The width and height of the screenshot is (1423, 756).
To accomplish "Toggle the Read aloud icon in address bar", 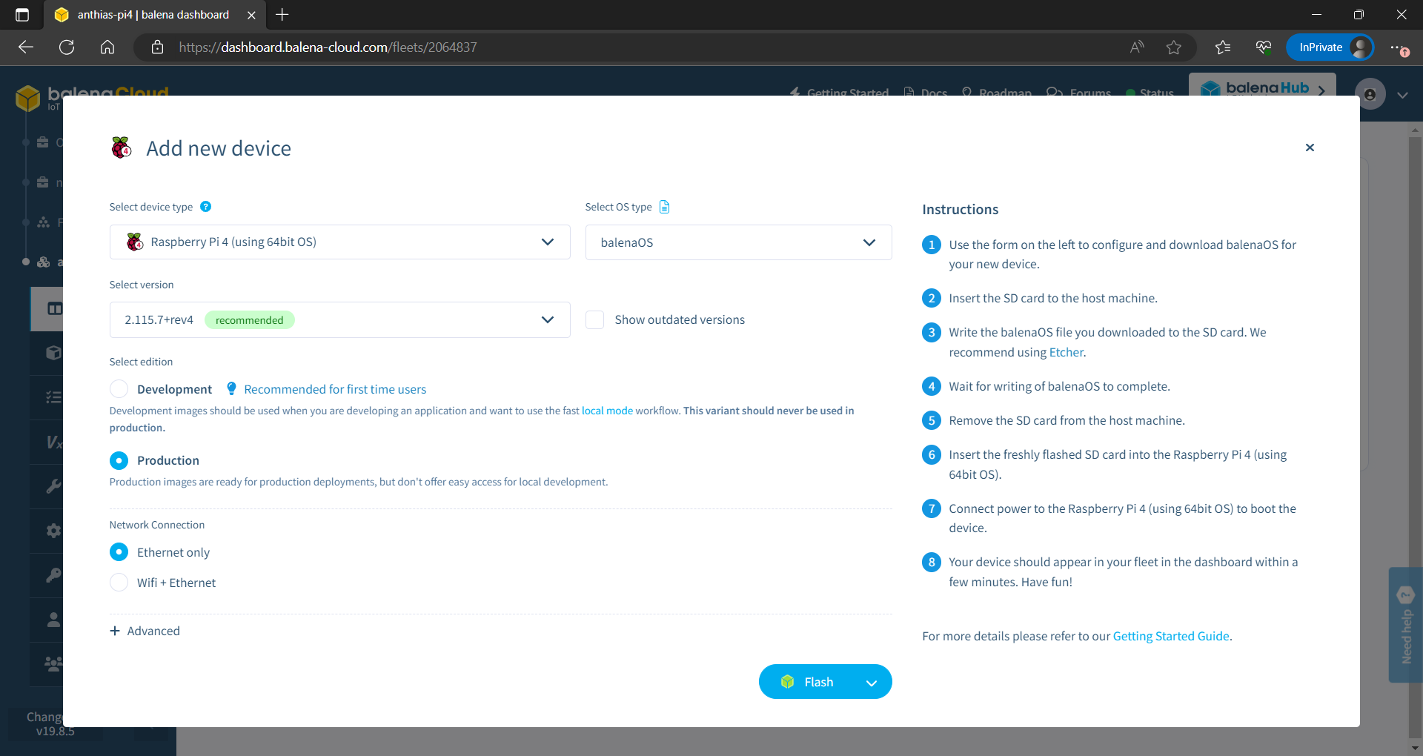I will pyautogui.click(x=1137, y=47).
